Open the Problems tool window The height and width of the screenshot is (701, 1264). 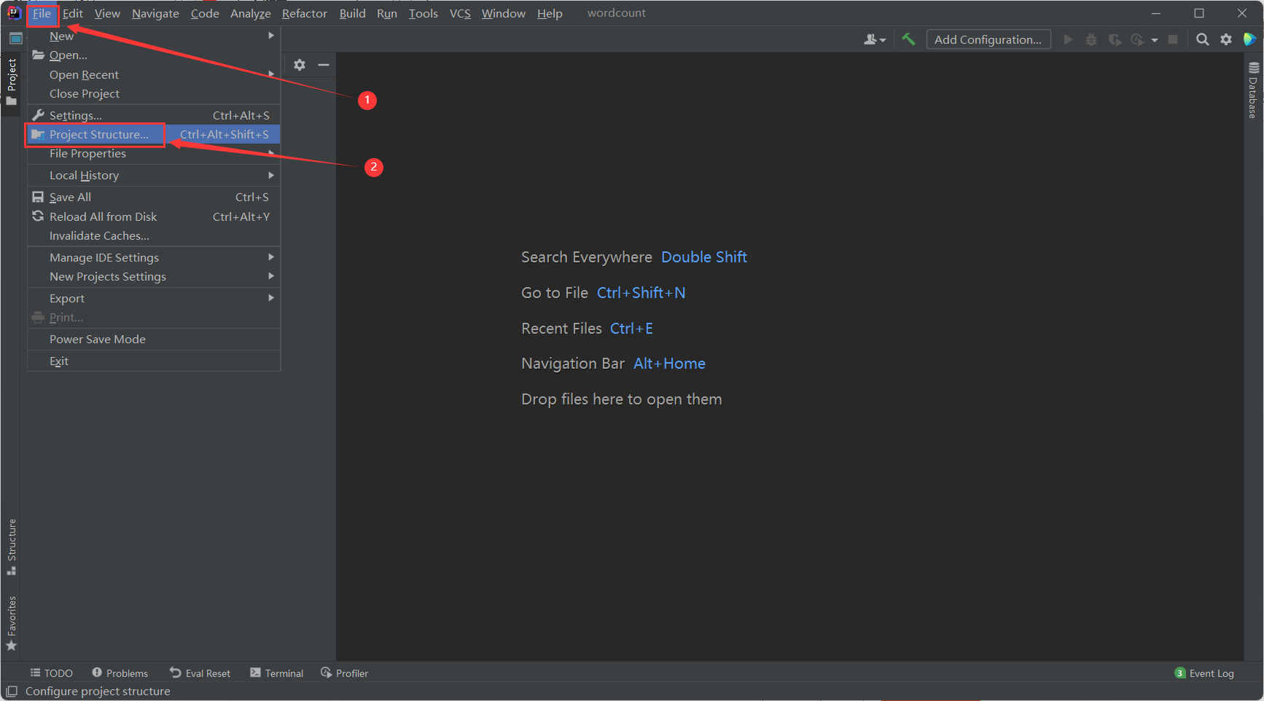tap(120, 673)
